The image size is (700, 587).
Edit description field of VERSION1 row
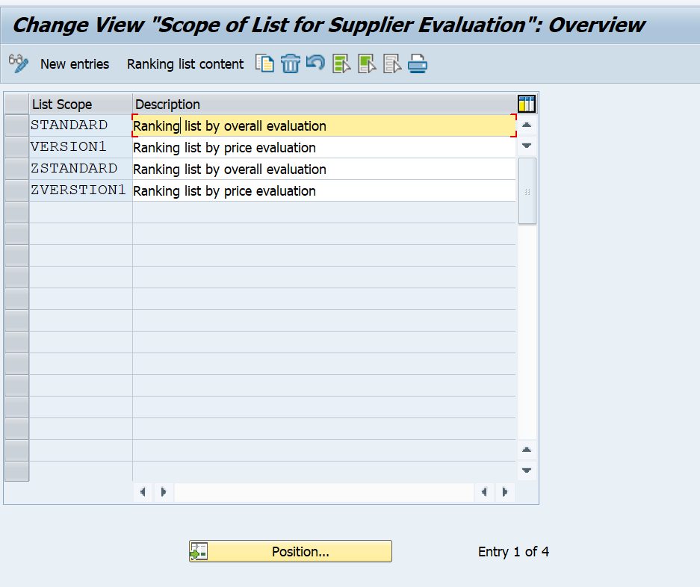pyautogui.click(x=324, y=147)
